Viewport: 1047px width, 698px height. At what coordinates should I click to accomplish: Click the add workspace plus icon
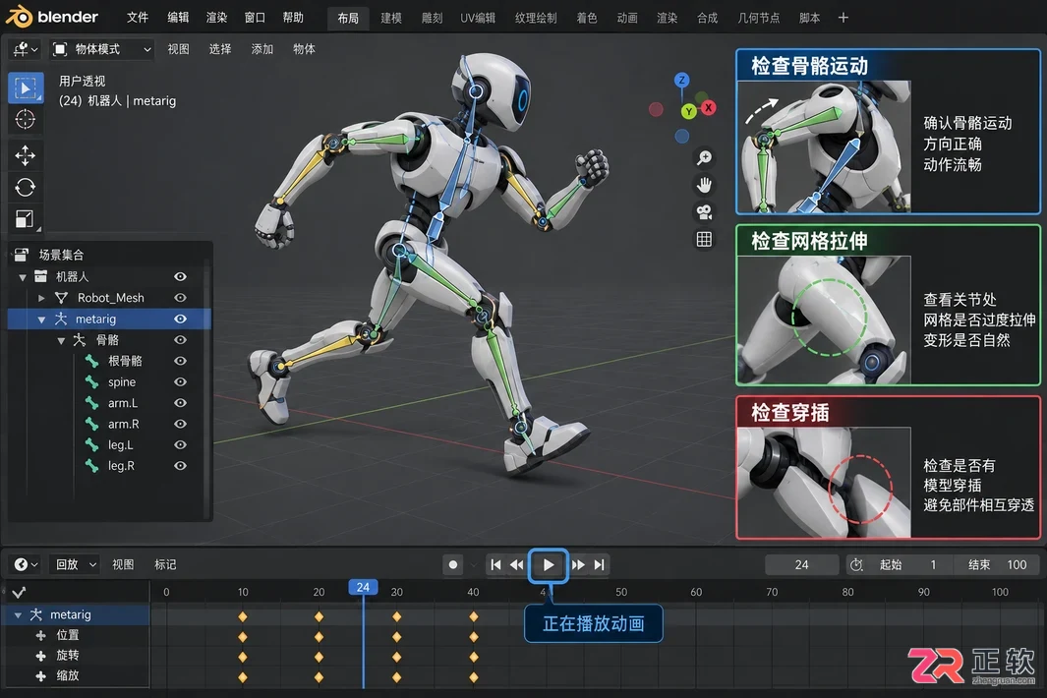click(x=843, y=18)
